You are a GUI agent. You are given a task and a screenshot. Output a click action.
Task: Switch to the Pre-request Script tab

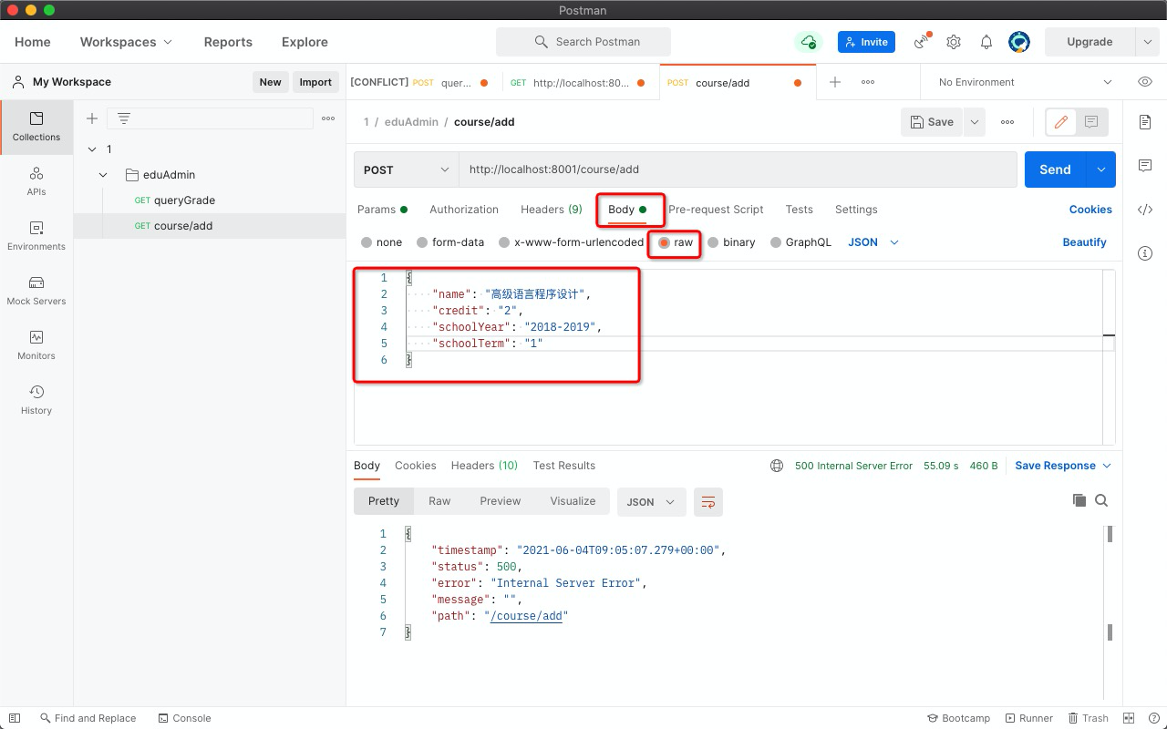716,210
